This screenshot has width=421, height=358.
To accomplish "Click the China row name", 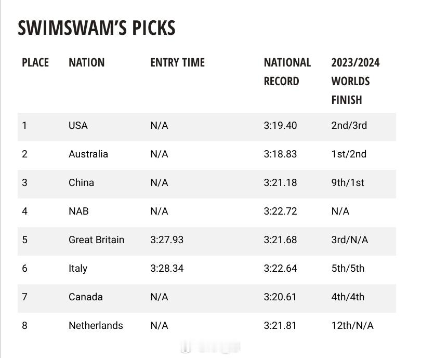I will click(82, 183).
